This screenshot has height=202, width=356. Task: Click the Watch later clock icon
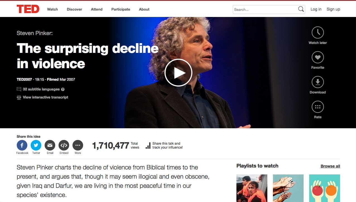click(x=318, y=33)
